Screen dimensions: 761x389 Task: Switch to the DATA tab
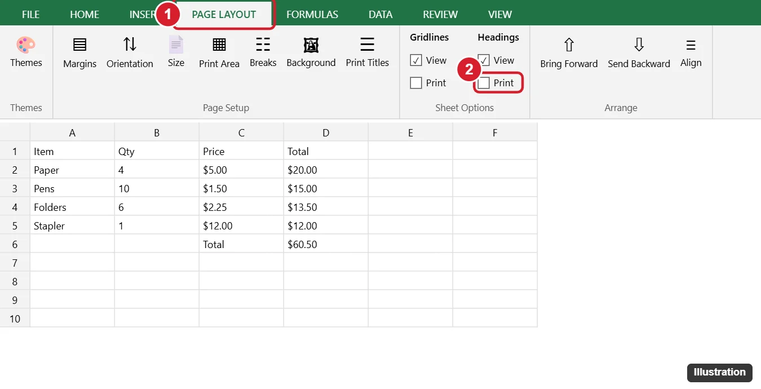(x=380, y=15)
